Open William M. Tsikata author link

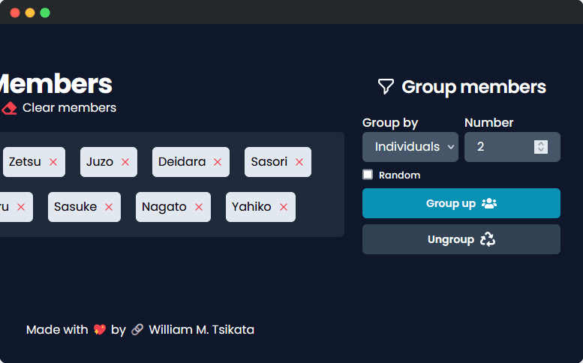point(201,329)
